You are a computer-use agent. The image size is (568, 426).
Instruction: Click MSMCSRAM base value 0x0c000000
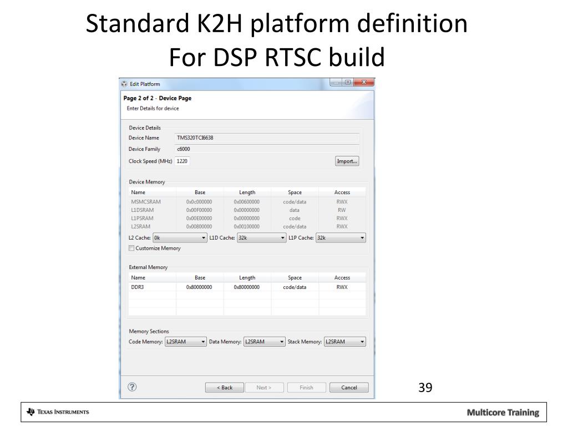point(199,202)
